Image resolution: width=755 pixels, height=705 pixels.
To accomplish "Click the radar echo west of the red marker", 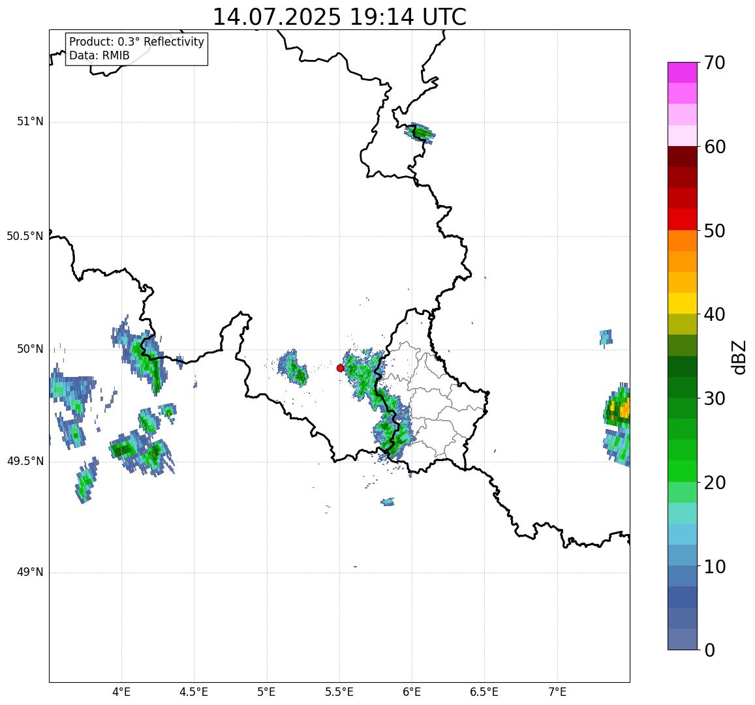I will [x=293, y=368].
